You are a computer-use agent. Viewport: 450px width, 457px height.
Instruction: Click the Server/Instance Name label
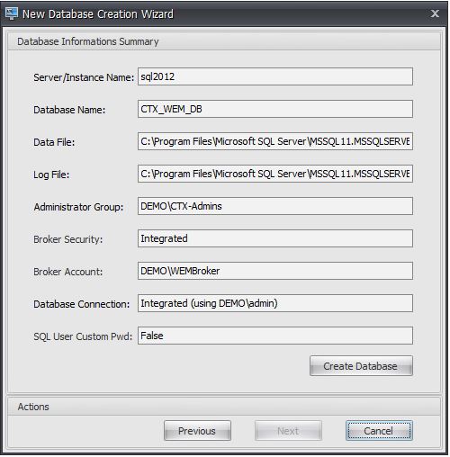point(84,77)
